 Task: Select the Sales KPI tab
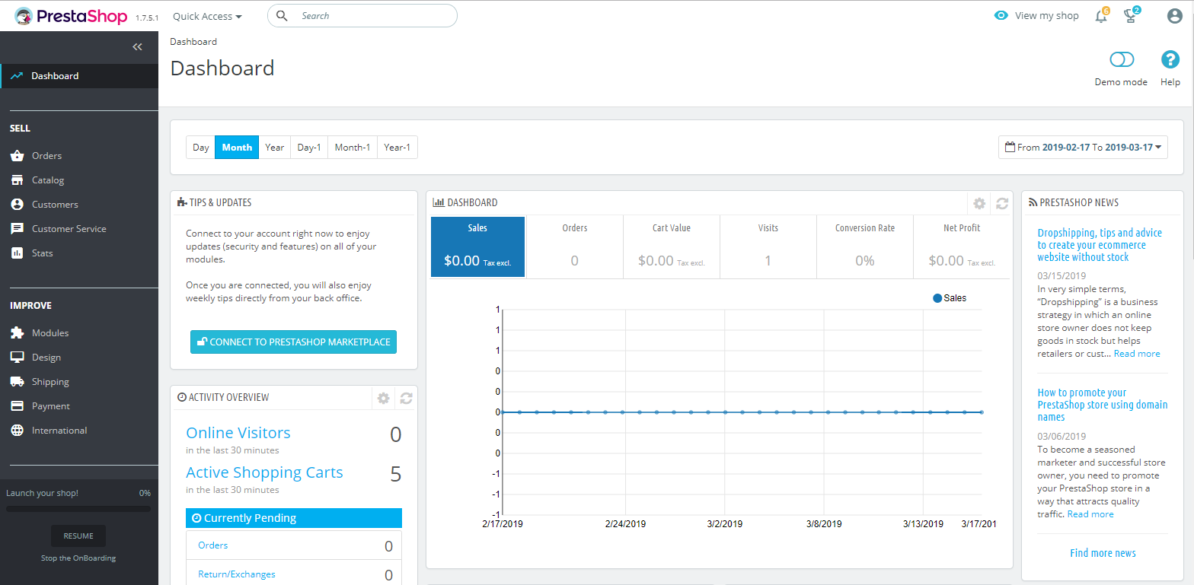(477, 247)
